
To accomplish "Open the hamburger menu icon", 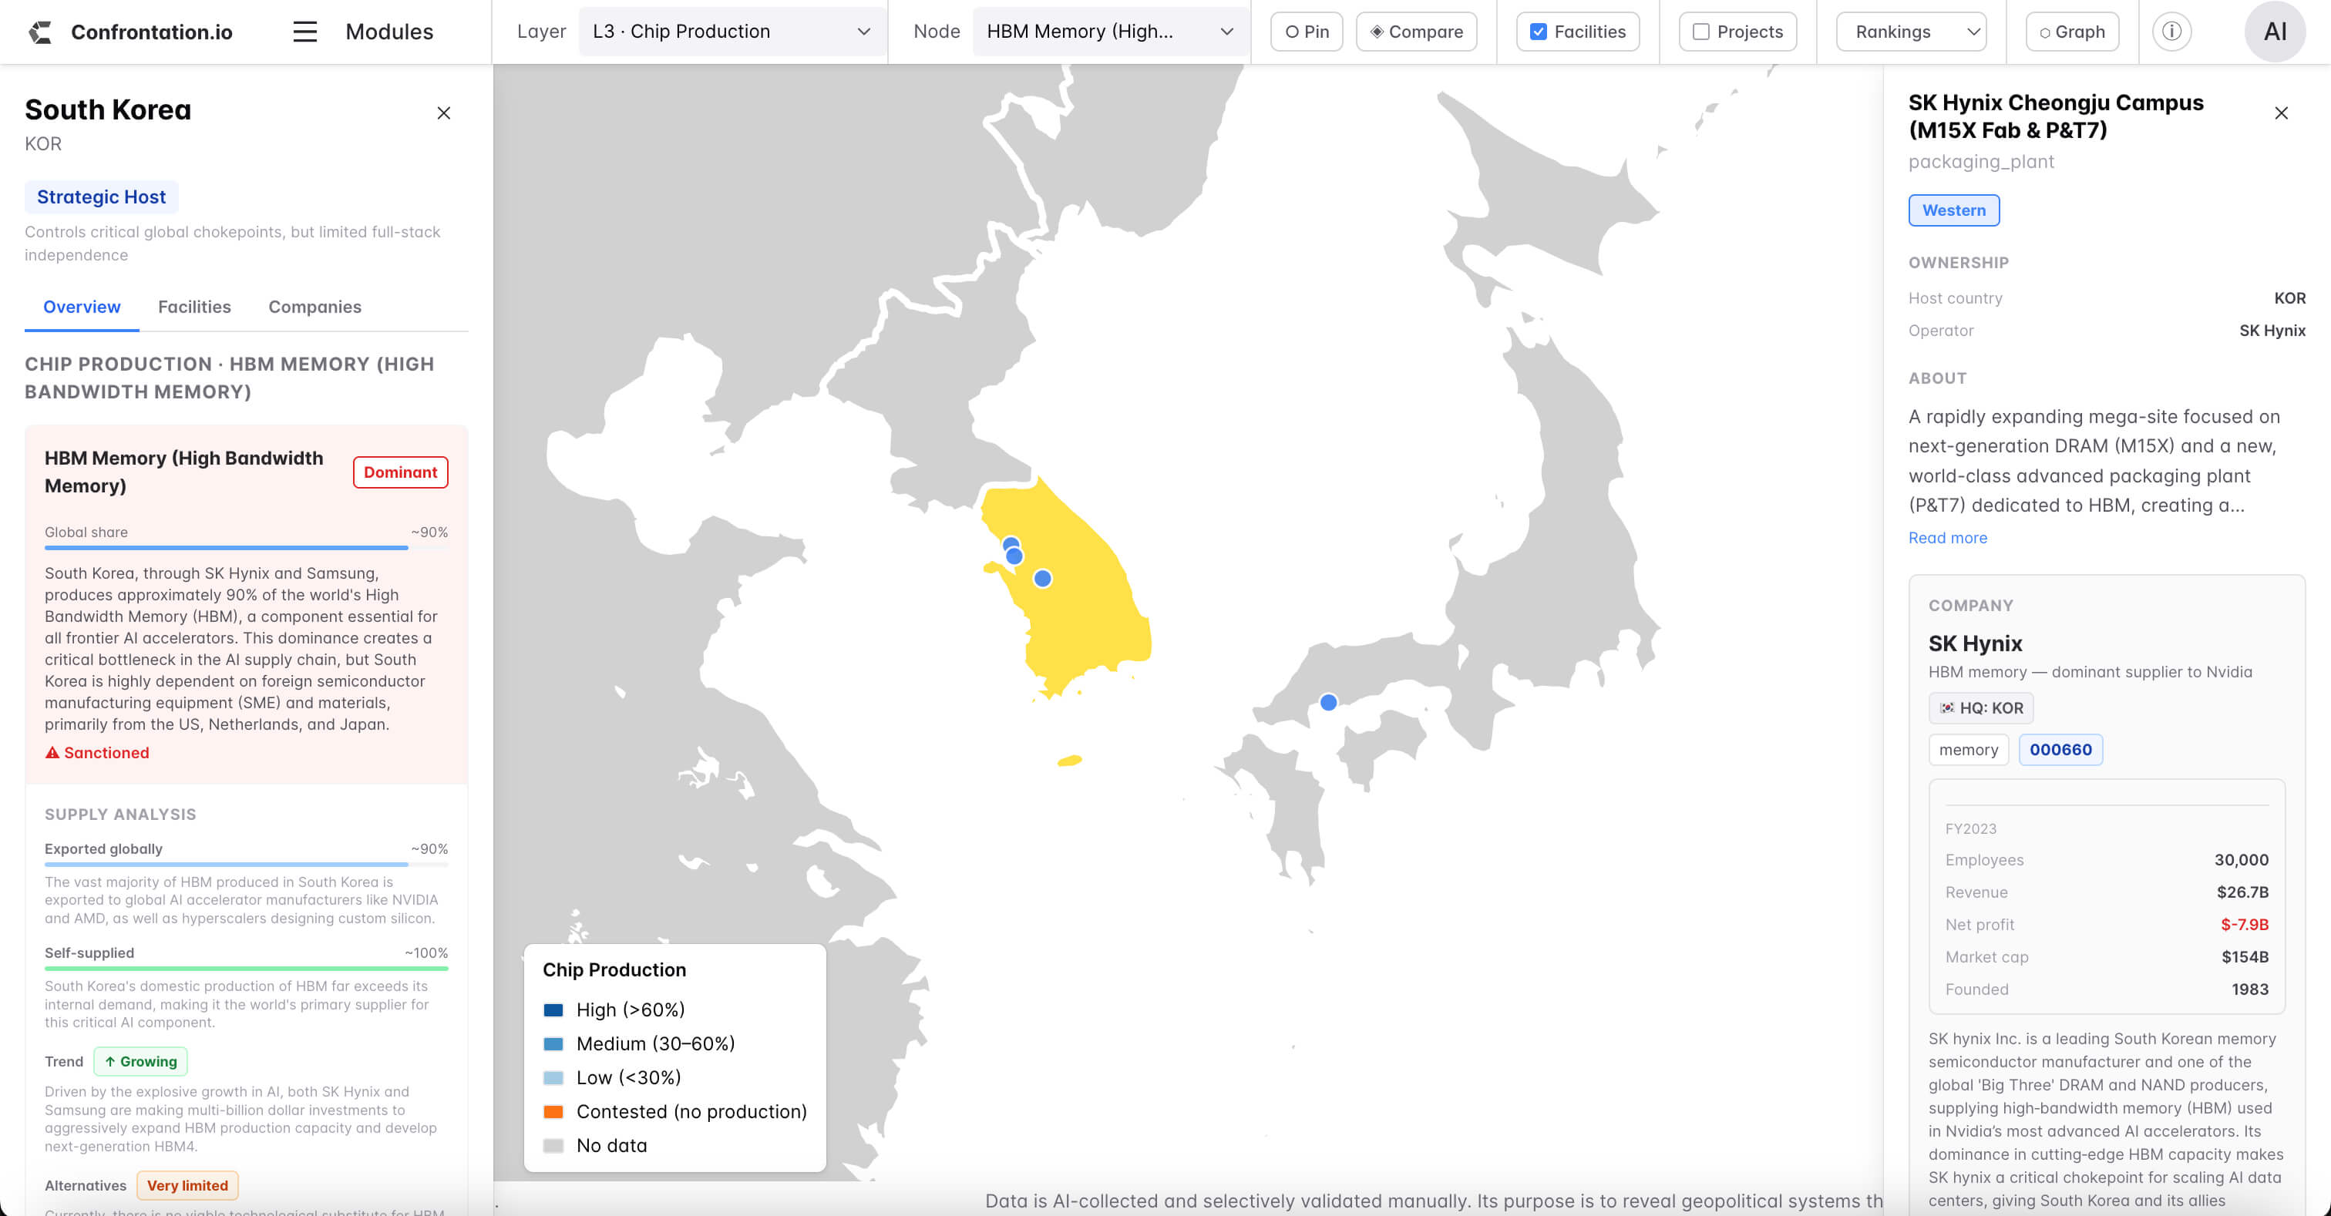I will tap(305, 32).
